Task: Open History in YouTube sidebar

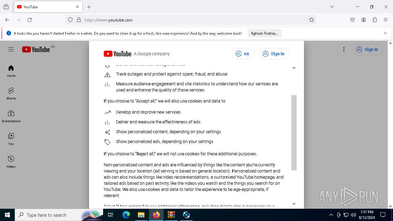Action: [x=11, y=162]
